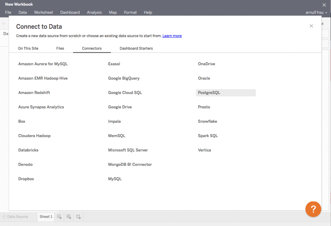Create a new worksheet with the New Worksheet icon
Screen dimensions: 331x226
[x=59, y=217]
